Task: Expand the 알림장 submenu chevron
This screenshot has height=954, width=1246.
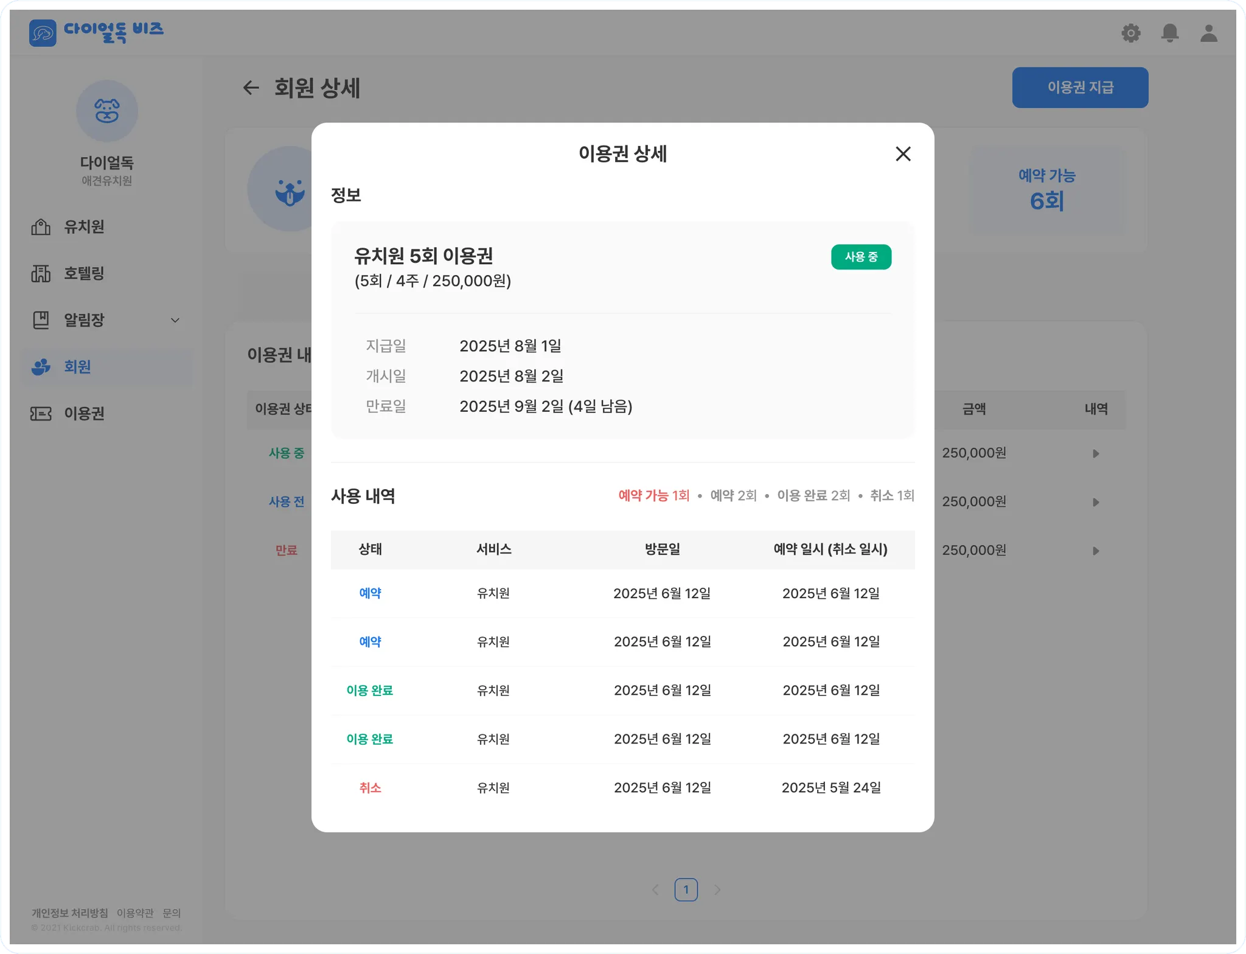Action: [175, 321]
